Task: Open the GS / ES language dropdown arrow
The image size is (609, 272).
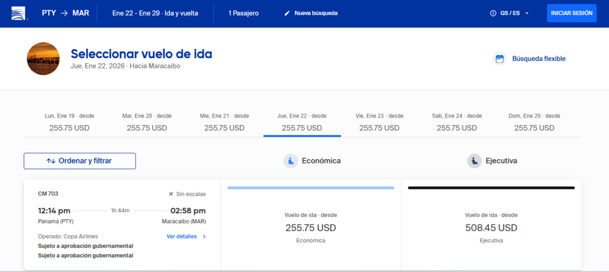Action: (x=527, y=14)
